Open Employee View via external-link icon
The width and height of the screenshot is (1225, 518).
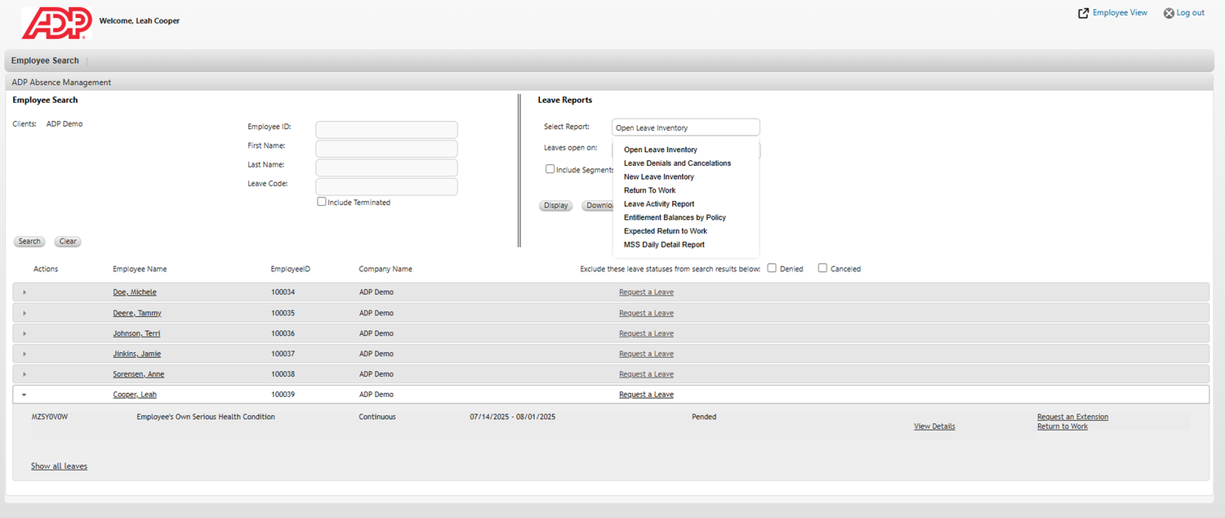click(x=1084, y=13)
